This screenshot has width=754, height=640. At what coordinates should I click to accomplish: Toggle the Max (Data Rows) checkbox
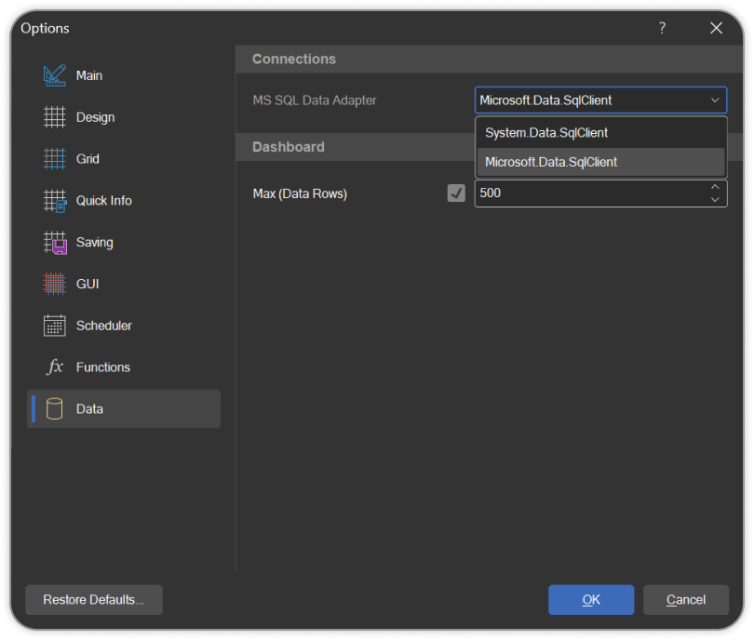point(456,193)
